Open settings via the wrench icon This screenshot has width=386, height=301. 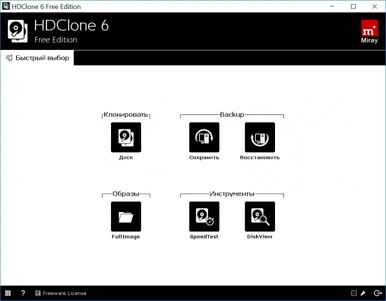click(x=363, y=293)
